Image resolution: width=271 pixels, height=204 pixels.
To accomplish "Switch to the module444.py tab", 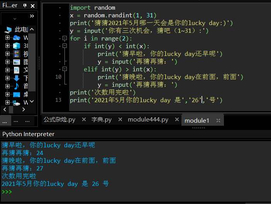I will [x=148, y=120].
